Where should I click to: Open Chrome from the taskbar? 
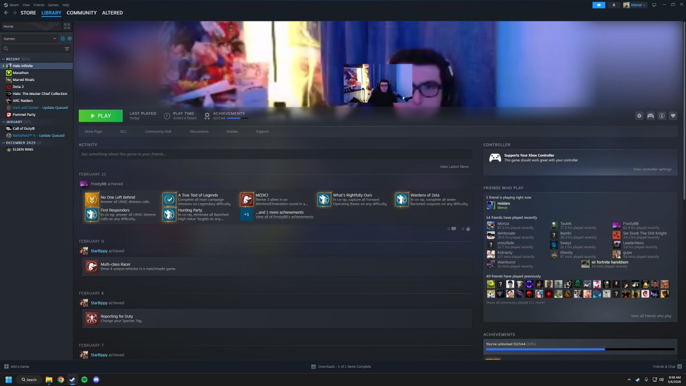point(61,379)
